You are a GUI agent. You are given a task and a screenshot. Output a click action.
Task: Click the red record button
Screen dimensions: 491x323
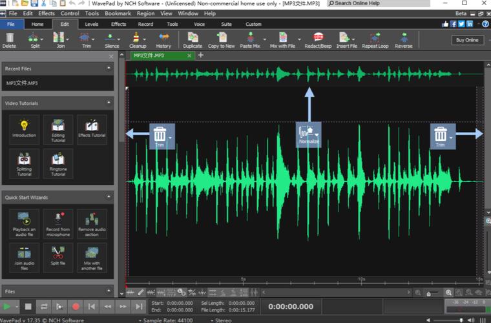pyautogui.click(x=76, y=306)
